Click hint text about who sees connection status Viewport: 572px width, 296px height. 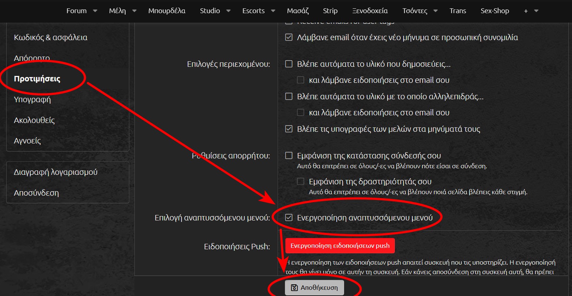pyautogui.click(x=392, y=166)
